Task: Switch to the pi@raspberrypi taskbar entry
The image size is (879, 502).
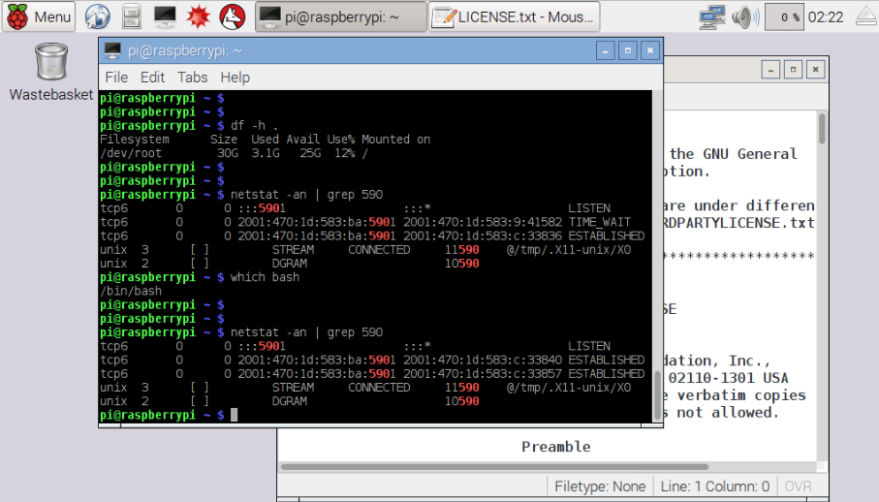Action: 341,16
